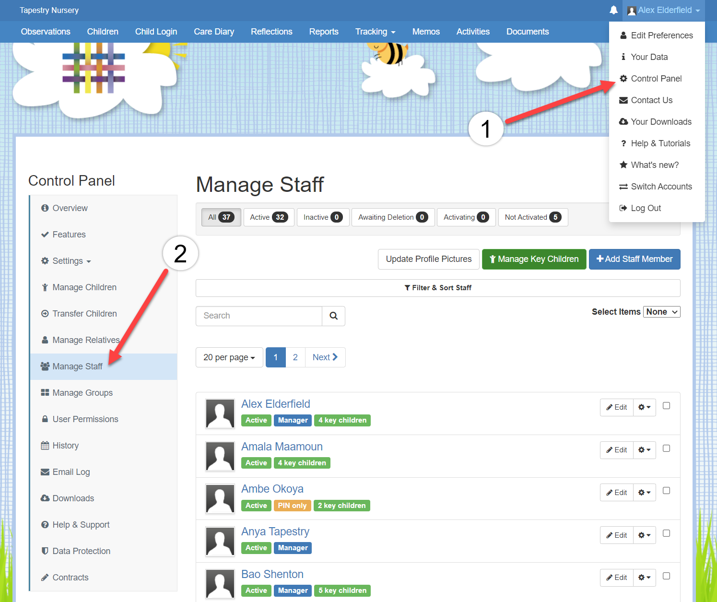
Task: Open Ambe Okoya's profile link
Action: tap(272, 489)
